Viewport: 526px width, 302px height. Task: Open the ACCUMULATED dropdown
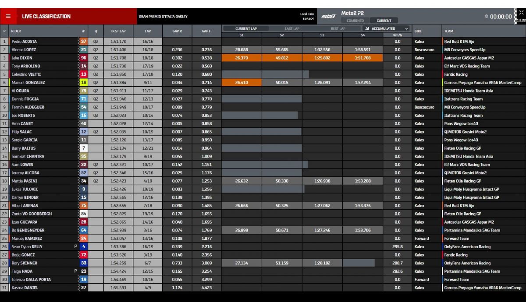tap(386, 28)
